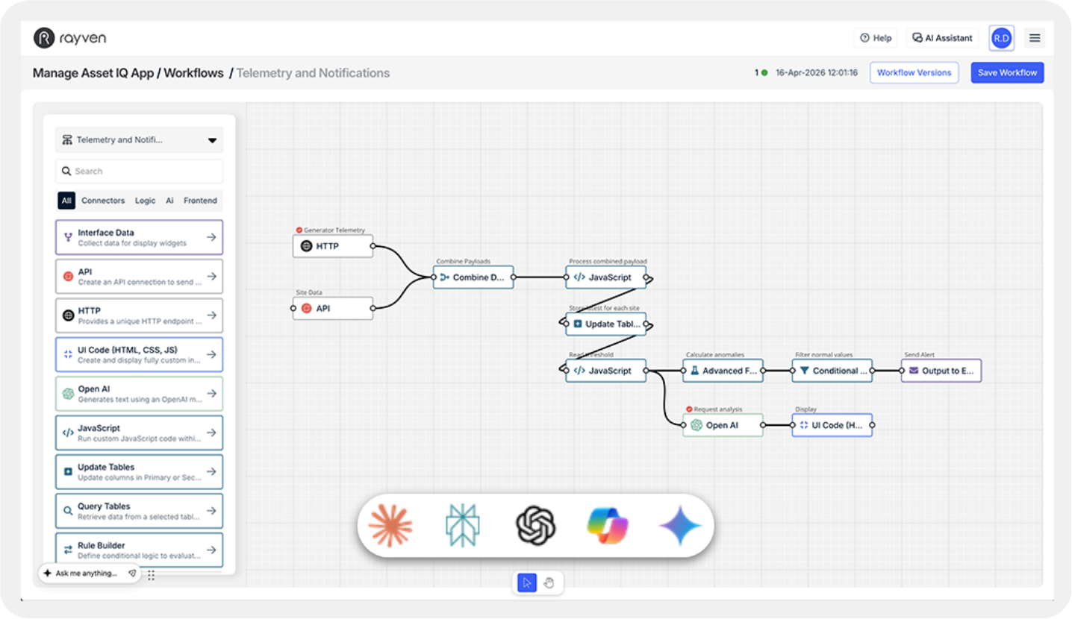Expand UI Code (HTML, CSS, JS) arrow

tap(211, 354)
